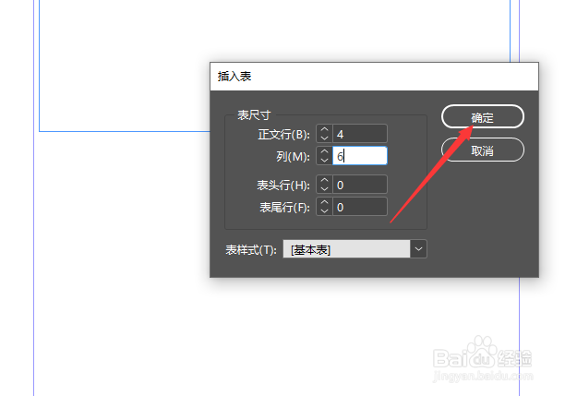Increase 表尾行(F) with up arrow
Screen dimensions: 565x396
pos(324,202)
